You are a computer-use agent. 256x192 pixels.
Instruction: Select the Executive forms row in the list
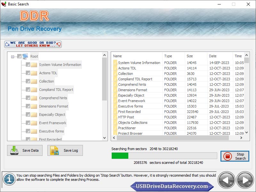178,106
